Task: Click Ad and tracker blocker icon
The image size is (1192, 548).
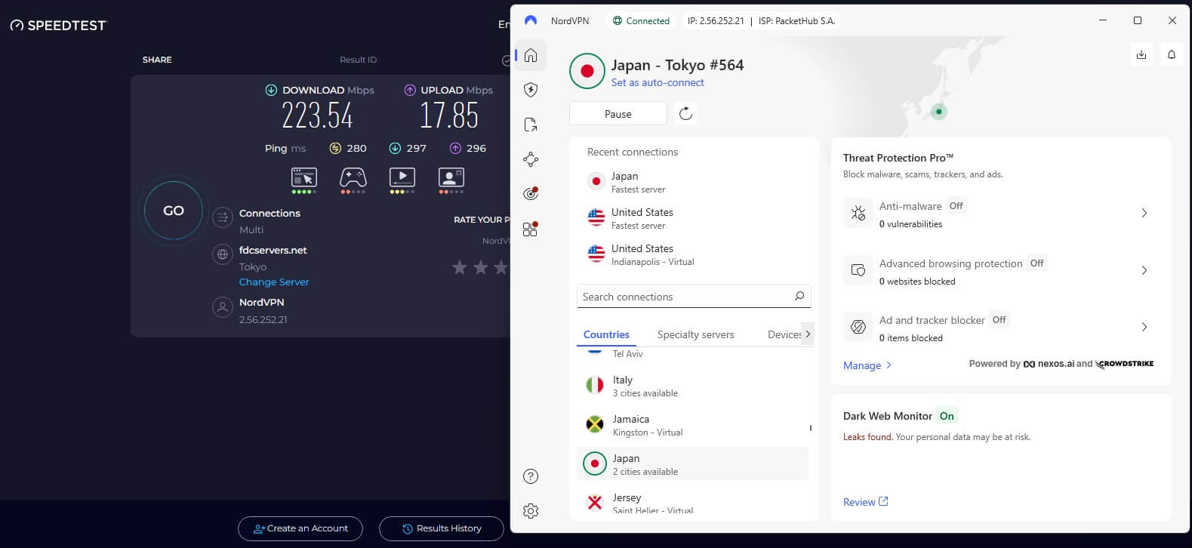Action: [858, 327]
